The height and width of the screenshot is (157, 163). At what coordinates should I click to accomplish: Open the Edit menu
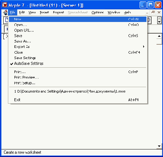pos(22,12)
